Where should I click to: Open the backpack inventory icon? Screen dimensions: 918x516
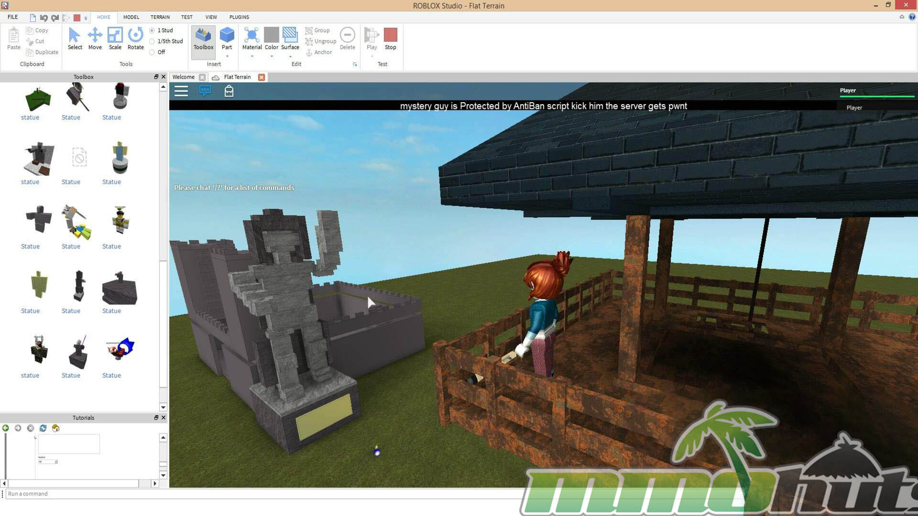pos(229,91)
